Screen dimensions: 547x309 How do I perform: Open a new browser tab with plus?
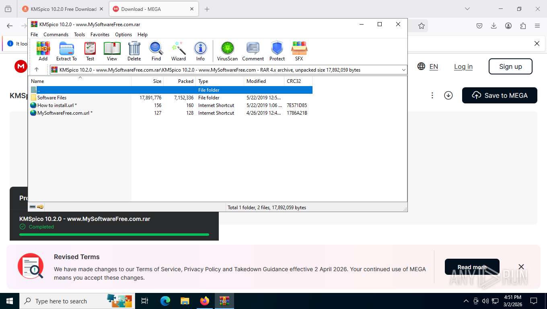[x=207, y=9]
